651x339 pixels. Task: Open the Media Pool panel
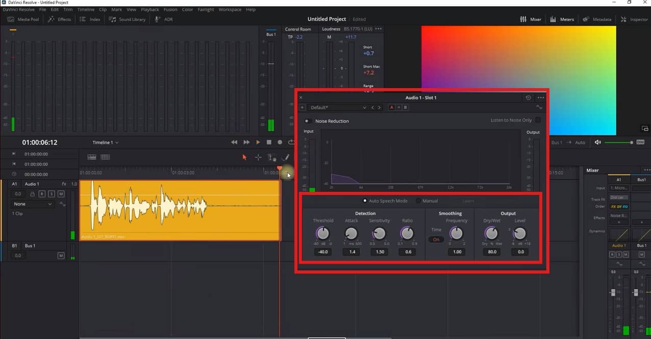point(23,19)
